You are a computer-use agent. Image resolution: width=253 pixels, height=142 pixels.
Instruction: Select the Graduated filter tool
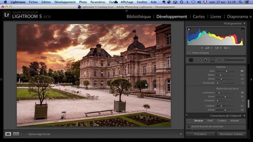pyautogui.click(x=212, y=60)
